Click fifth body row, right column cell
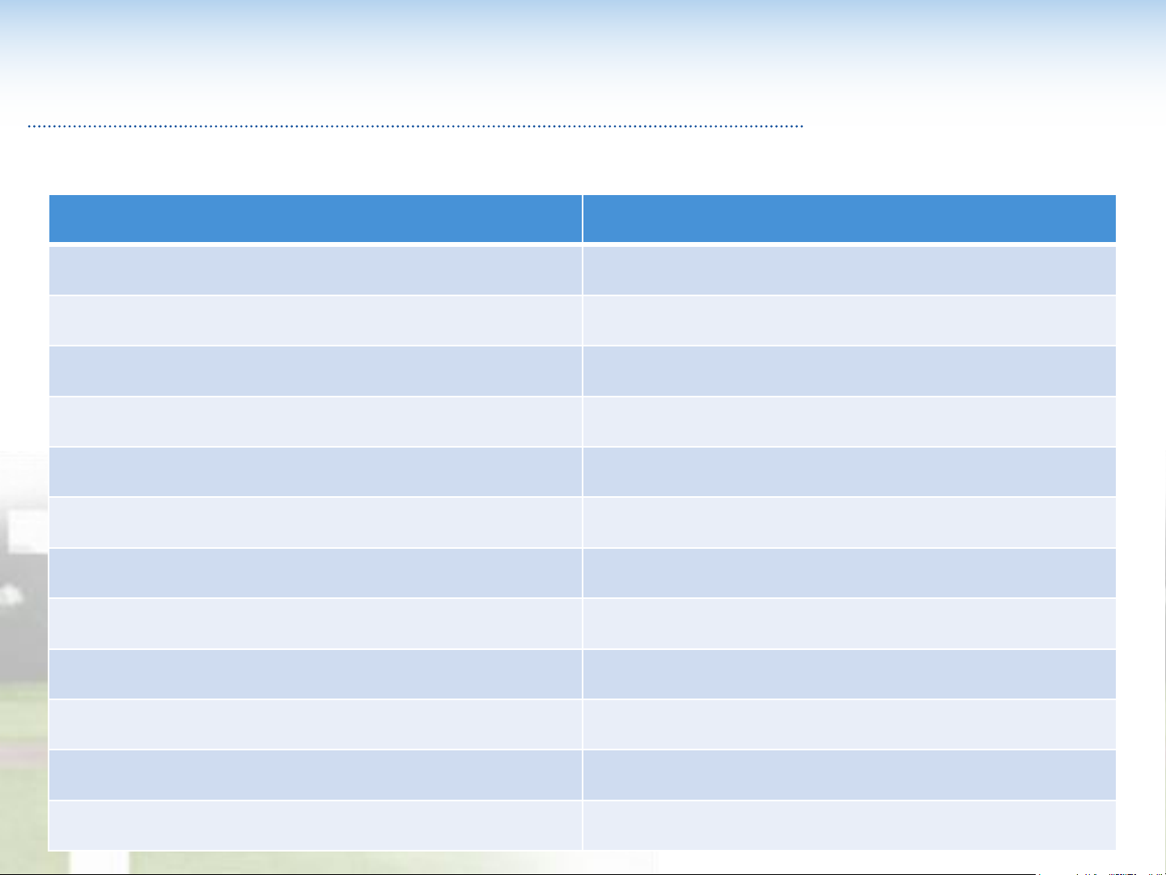The height and width of the screenshot is (875, 1166). point(849,472)
